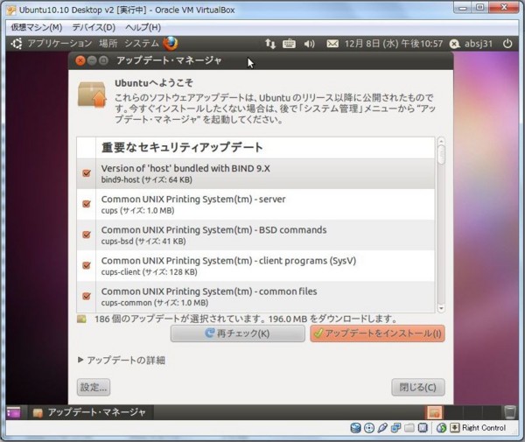Select アップデート・マネージャ taskbar entry

(90, 412)
